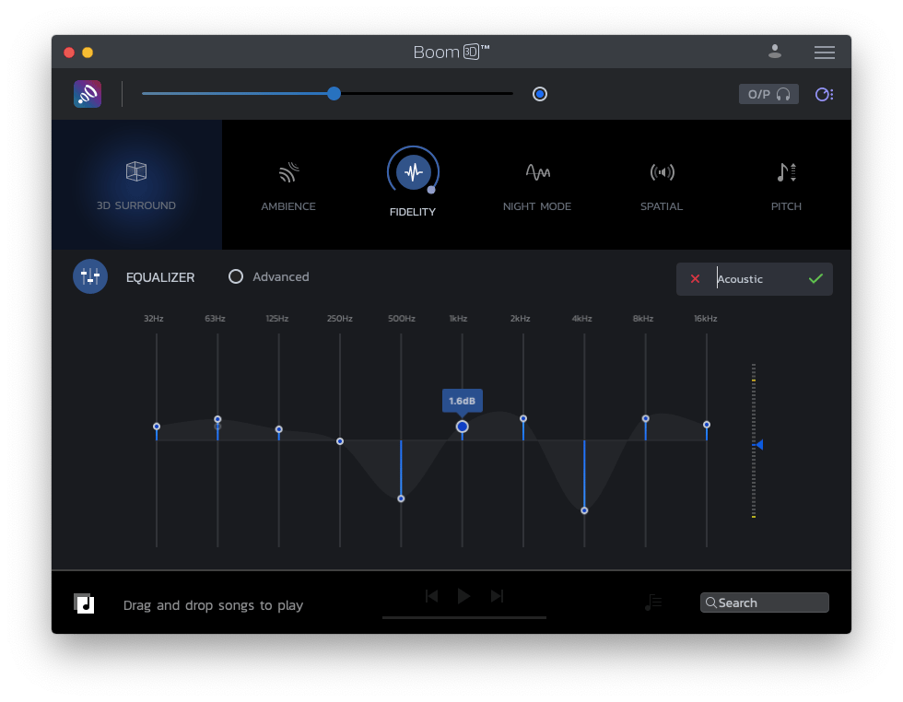Click the album art music icon
Screen dimensions: 903x702
(x=84, y=603)
